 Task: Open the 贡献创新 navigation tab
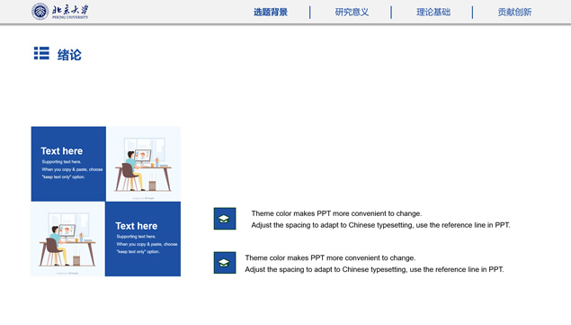[x=514, y=12]
